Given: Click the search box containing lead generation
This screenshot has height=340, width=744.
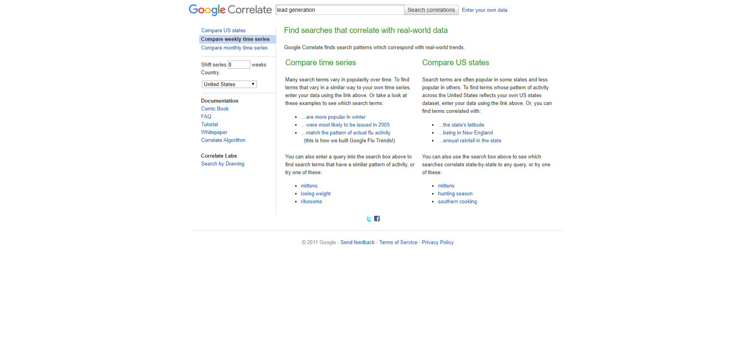Looking at the screenshot, I should click(x=340, y=10).
